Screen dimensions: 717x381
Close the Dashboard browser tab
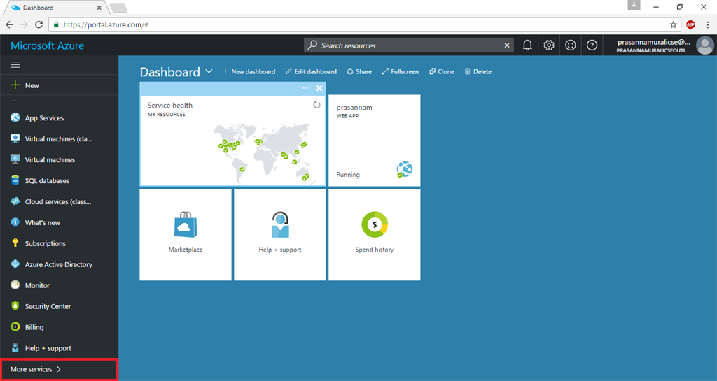click(x=99, y=8)
